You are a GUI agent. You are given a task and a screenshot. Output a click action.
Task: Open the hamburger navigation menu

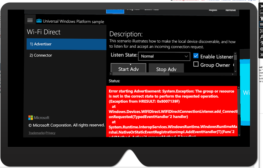(x=30, y=20)
